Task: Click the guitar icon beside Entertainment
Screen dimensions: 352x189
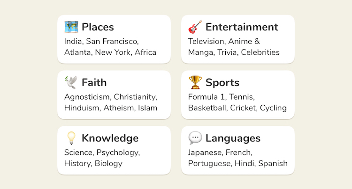Action: 195,27
